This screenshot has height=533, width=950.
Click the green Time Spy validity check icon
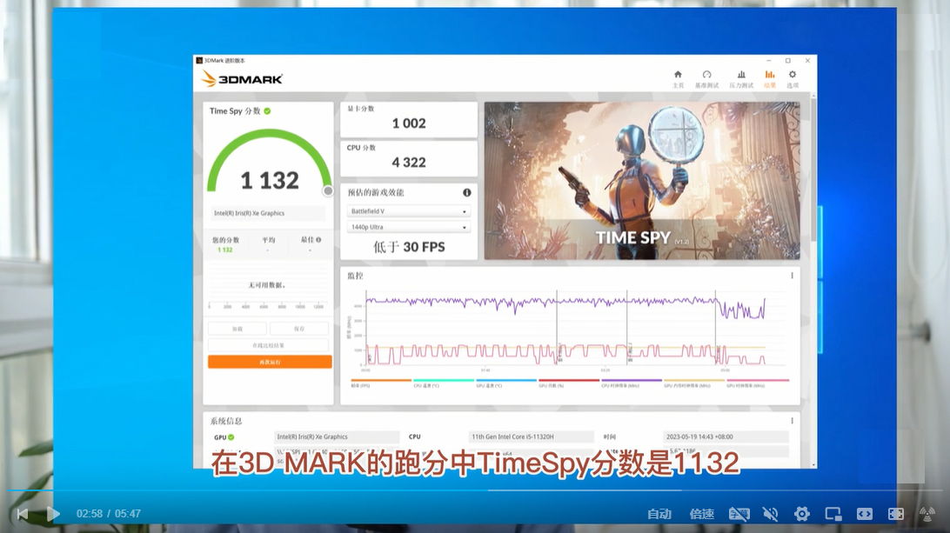coord(267,110)
